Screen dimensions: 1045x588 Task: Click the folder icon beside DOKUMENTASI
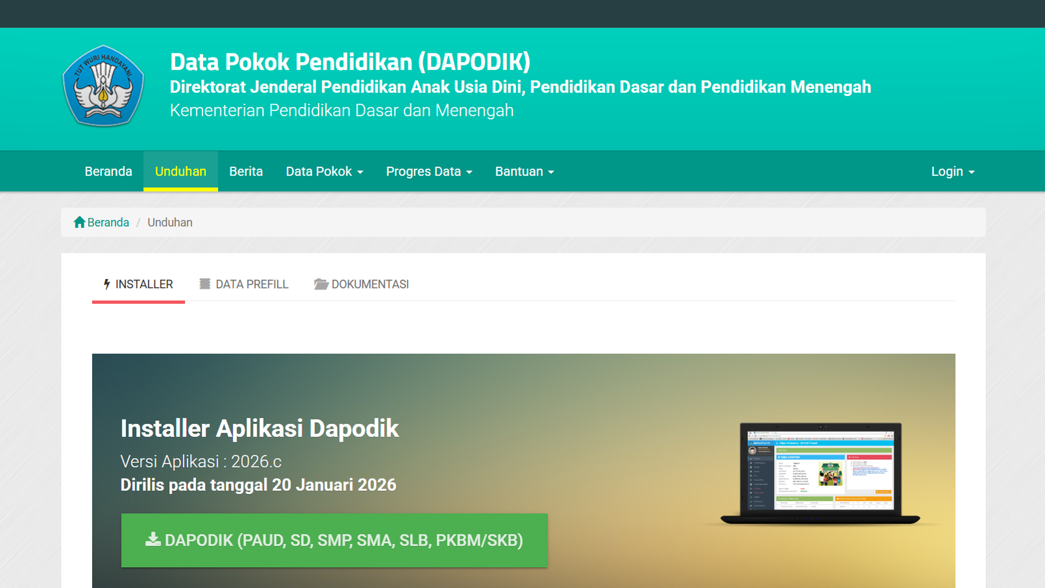click(x=321, y=284)
